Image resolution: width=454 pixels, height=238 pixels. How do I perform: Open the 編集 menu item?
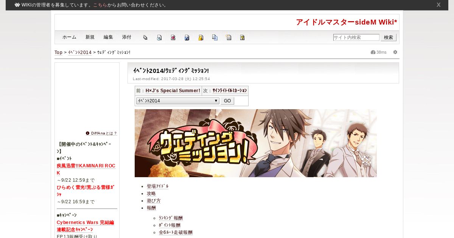(108, 37)
